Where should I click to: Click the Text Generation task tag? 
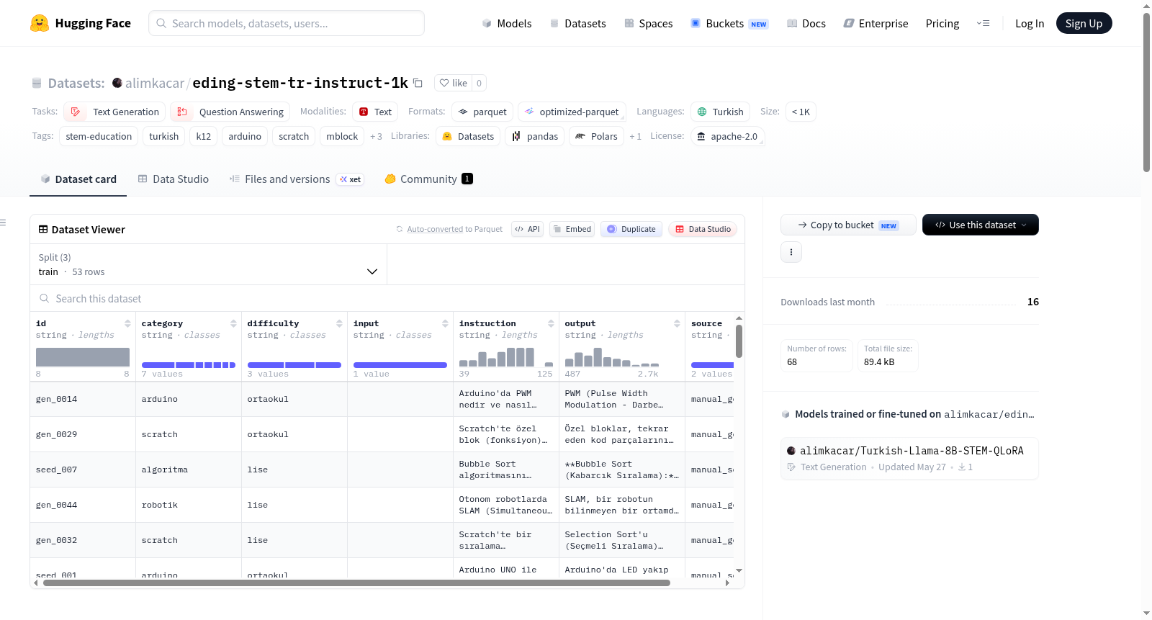coord(114,112)
